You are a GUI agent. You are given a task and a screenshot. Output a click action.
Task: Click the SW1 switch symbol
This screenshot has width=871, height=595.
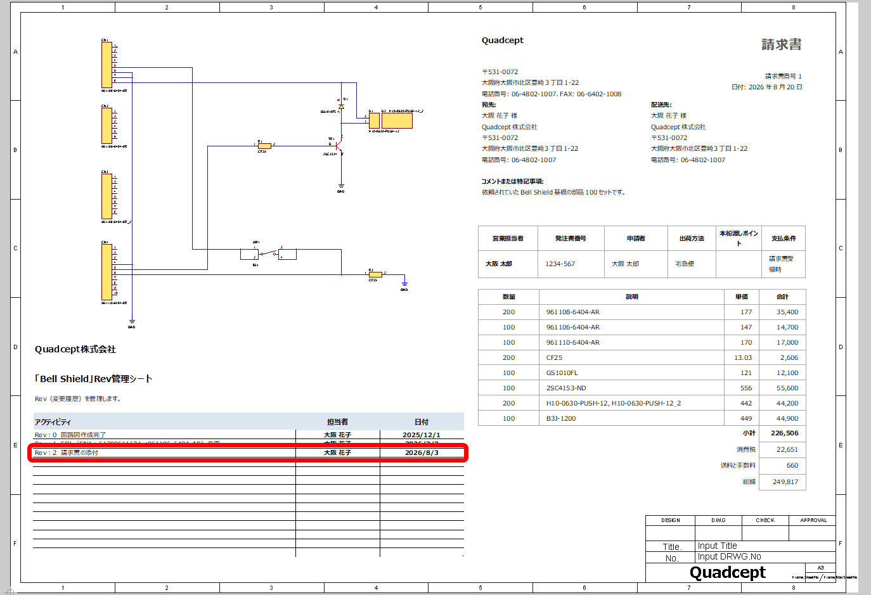pyautogui.click(x=268, y=254)
